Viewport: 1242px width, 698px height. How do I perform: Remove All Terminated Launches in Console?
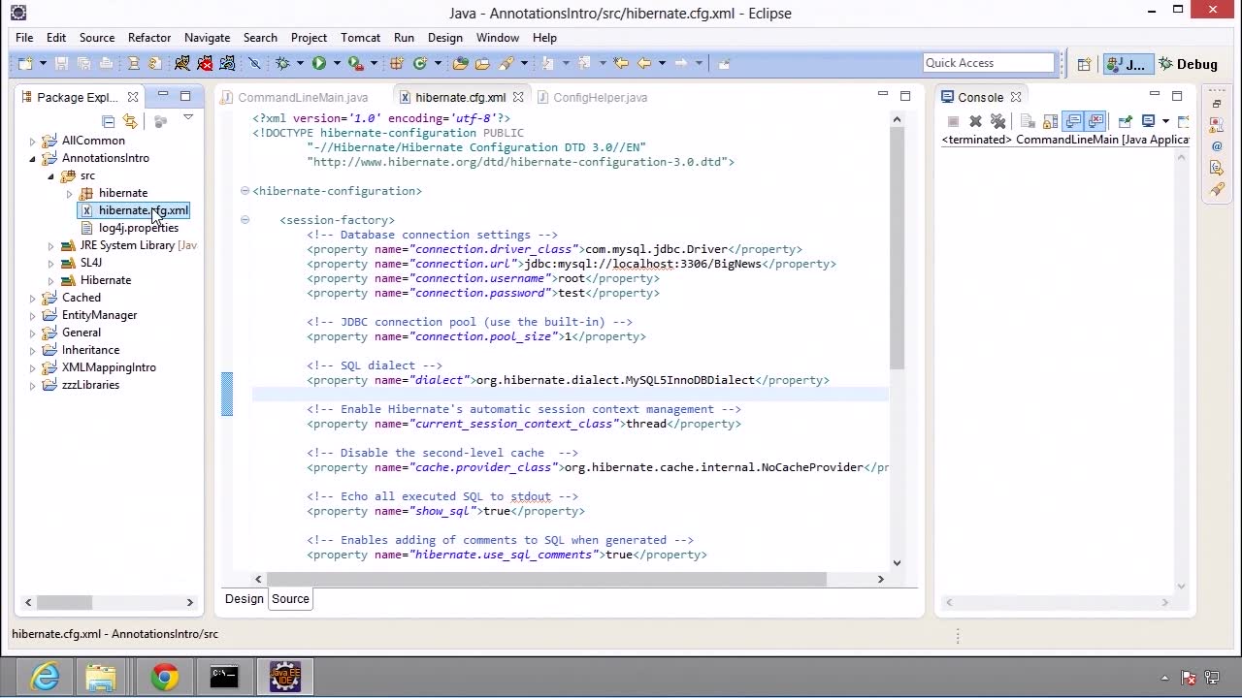click(997, 121)
